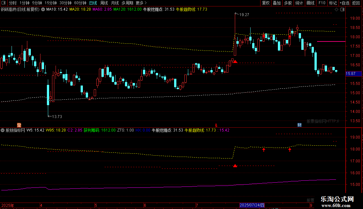The image size is (363, 209).
Task: Click the C2: 2.85 value
Action: (75, 130)
